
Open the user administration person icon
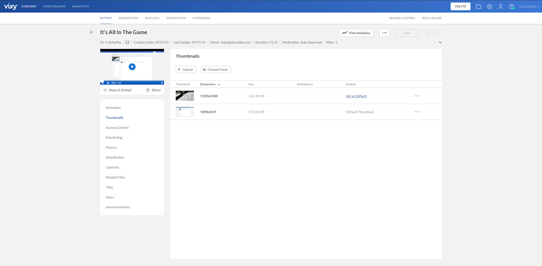(x=500, y=6)
